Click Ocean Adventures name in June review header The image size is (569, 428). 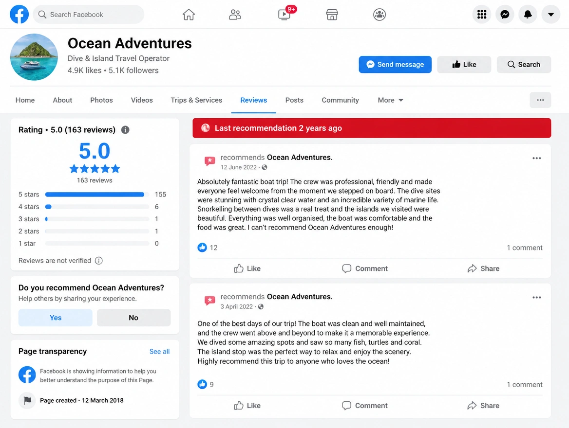300,157
